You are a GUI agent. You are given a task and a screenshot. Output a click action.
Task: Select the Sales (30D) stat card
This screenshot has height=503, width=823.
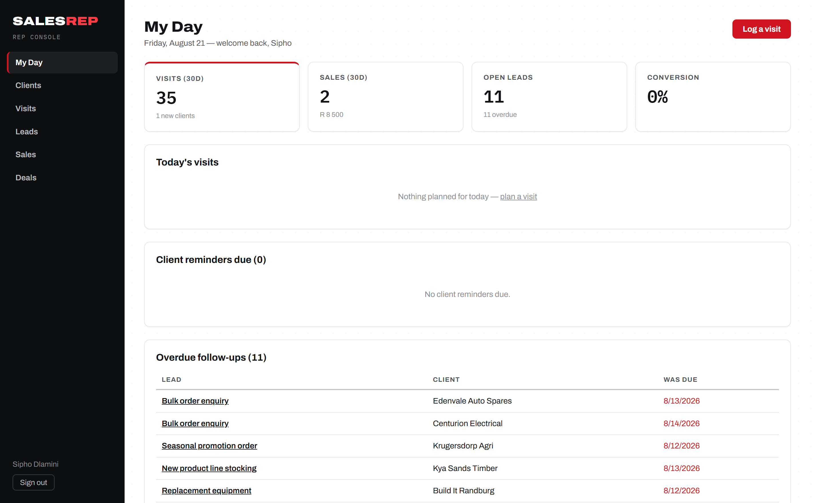click(x=385, y=97)
